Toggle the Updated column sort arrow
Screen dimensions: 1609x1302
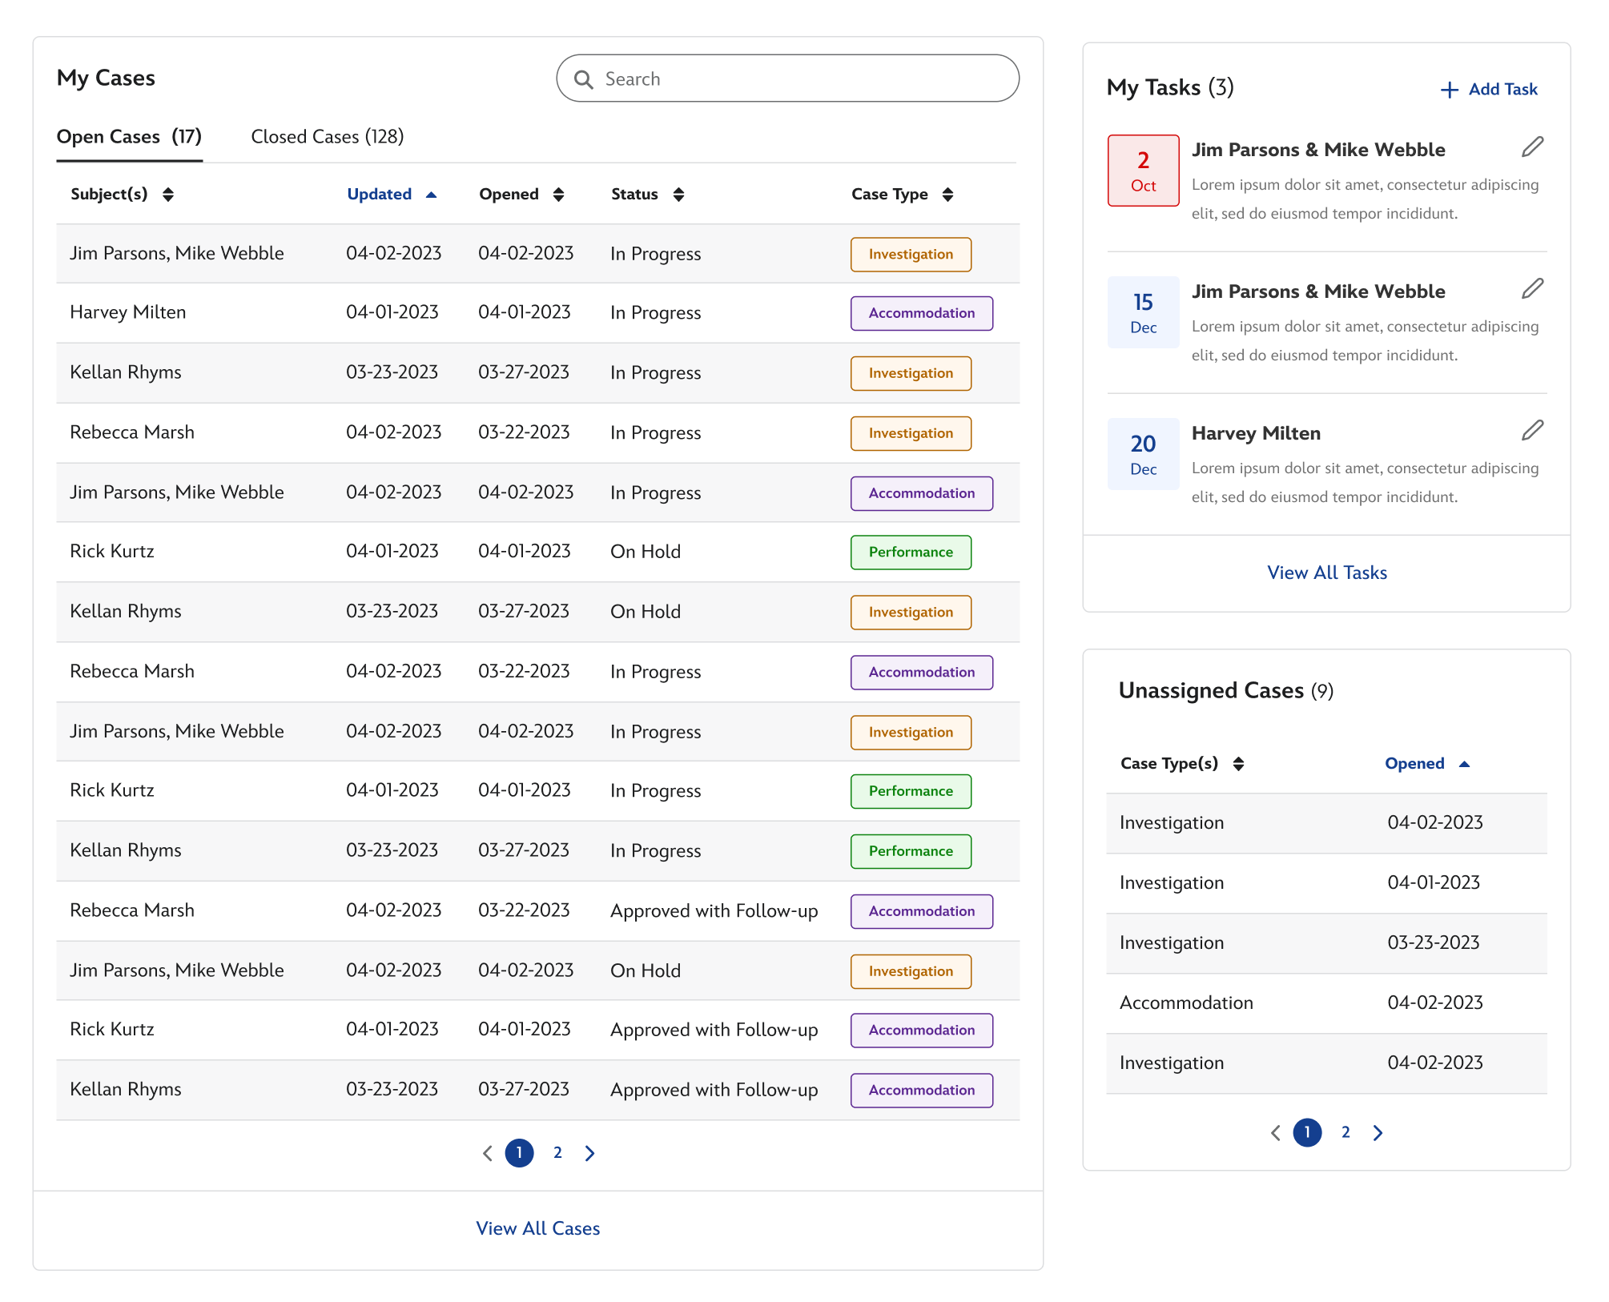click(x=431, y=195)
